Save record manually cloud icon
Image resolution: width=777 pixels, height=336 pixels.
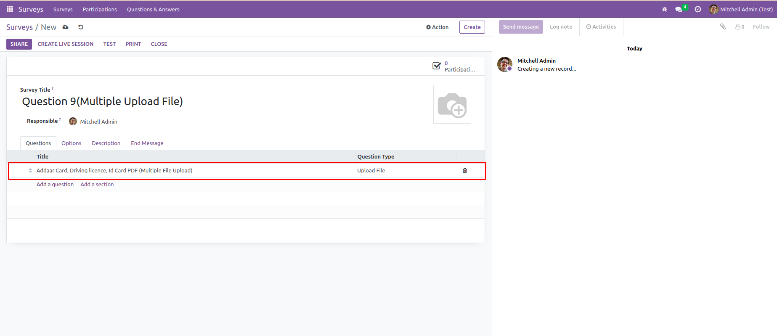[66, 27]
